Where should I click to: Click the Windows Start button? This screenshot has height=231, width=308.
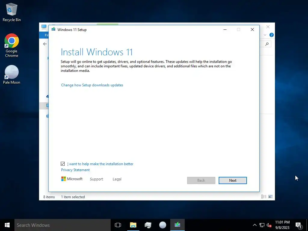coord(7,225)
